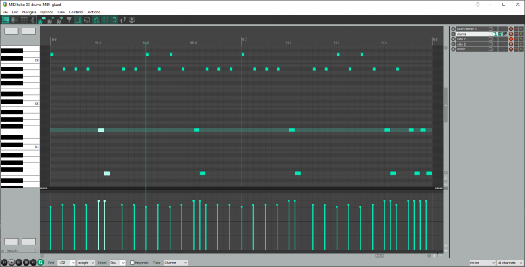Open the Edit menu
Viewport: 525px width, 267px height.
pyautogui.click(x=15, y=12)
